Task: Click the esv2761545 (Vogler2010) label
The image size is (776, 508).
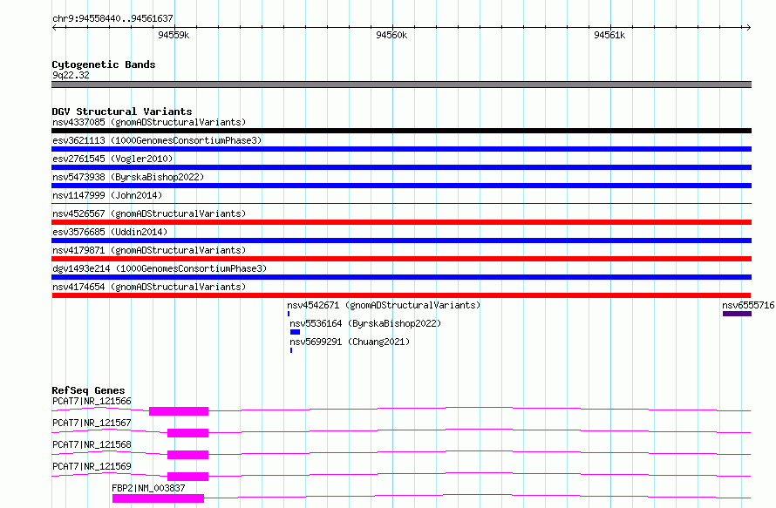Action: 112,159
